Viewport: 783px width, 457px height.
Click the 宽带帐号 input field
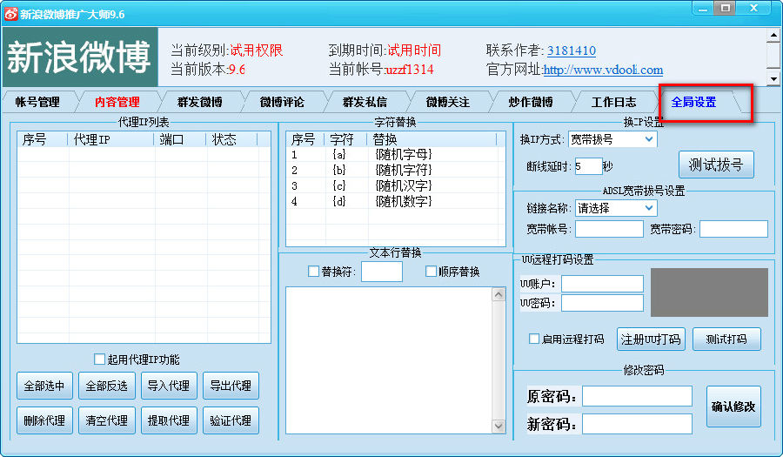click(x=609, y=229)
